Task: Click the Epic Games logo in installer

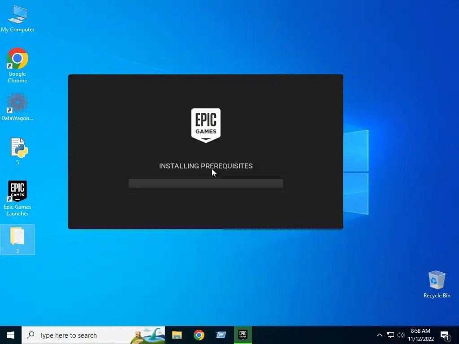Action: click(x=206, y=125)
